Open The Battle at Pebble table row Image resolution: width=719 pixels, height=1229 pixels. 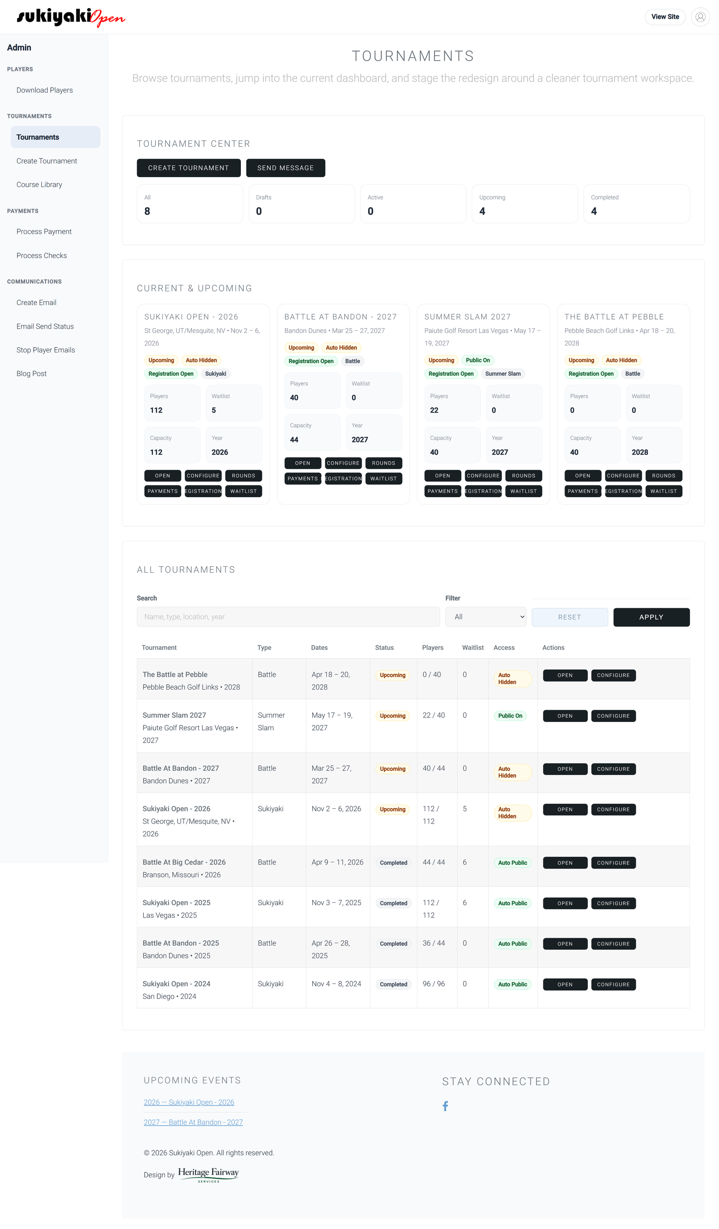pyautogui.click(x=565, y=676)
